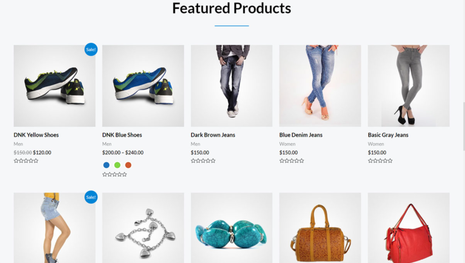The height and width of the screenshot is (263, 465).
Task: Open the Blue Denim Jeans product link
Action: 301,135
